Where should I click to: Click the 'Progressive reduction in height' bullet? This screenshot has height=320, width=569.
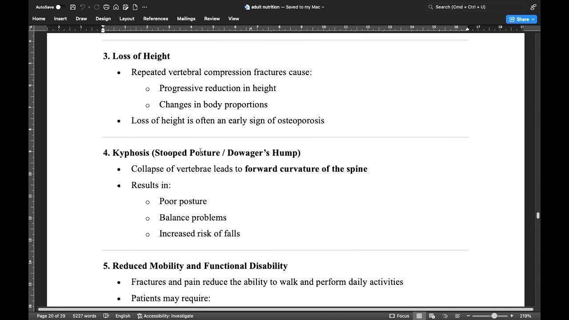tap(217, 88)
